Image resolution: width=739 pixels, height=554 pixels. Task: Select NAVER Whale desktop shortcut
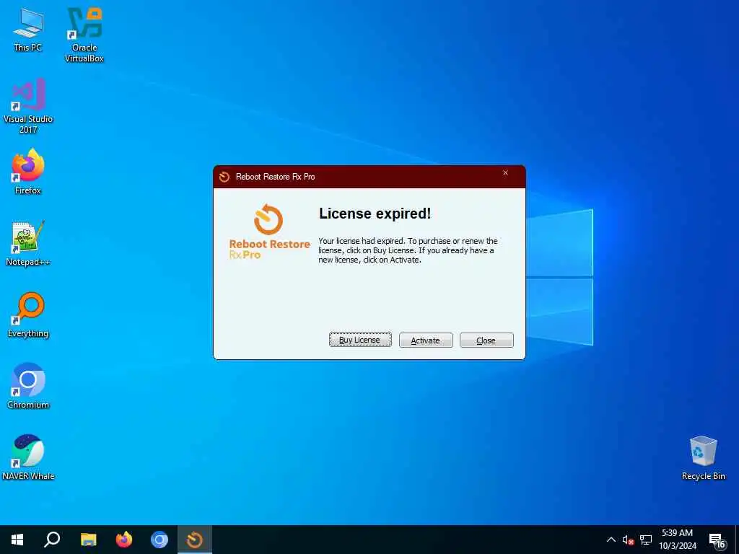tap(28, 457)
